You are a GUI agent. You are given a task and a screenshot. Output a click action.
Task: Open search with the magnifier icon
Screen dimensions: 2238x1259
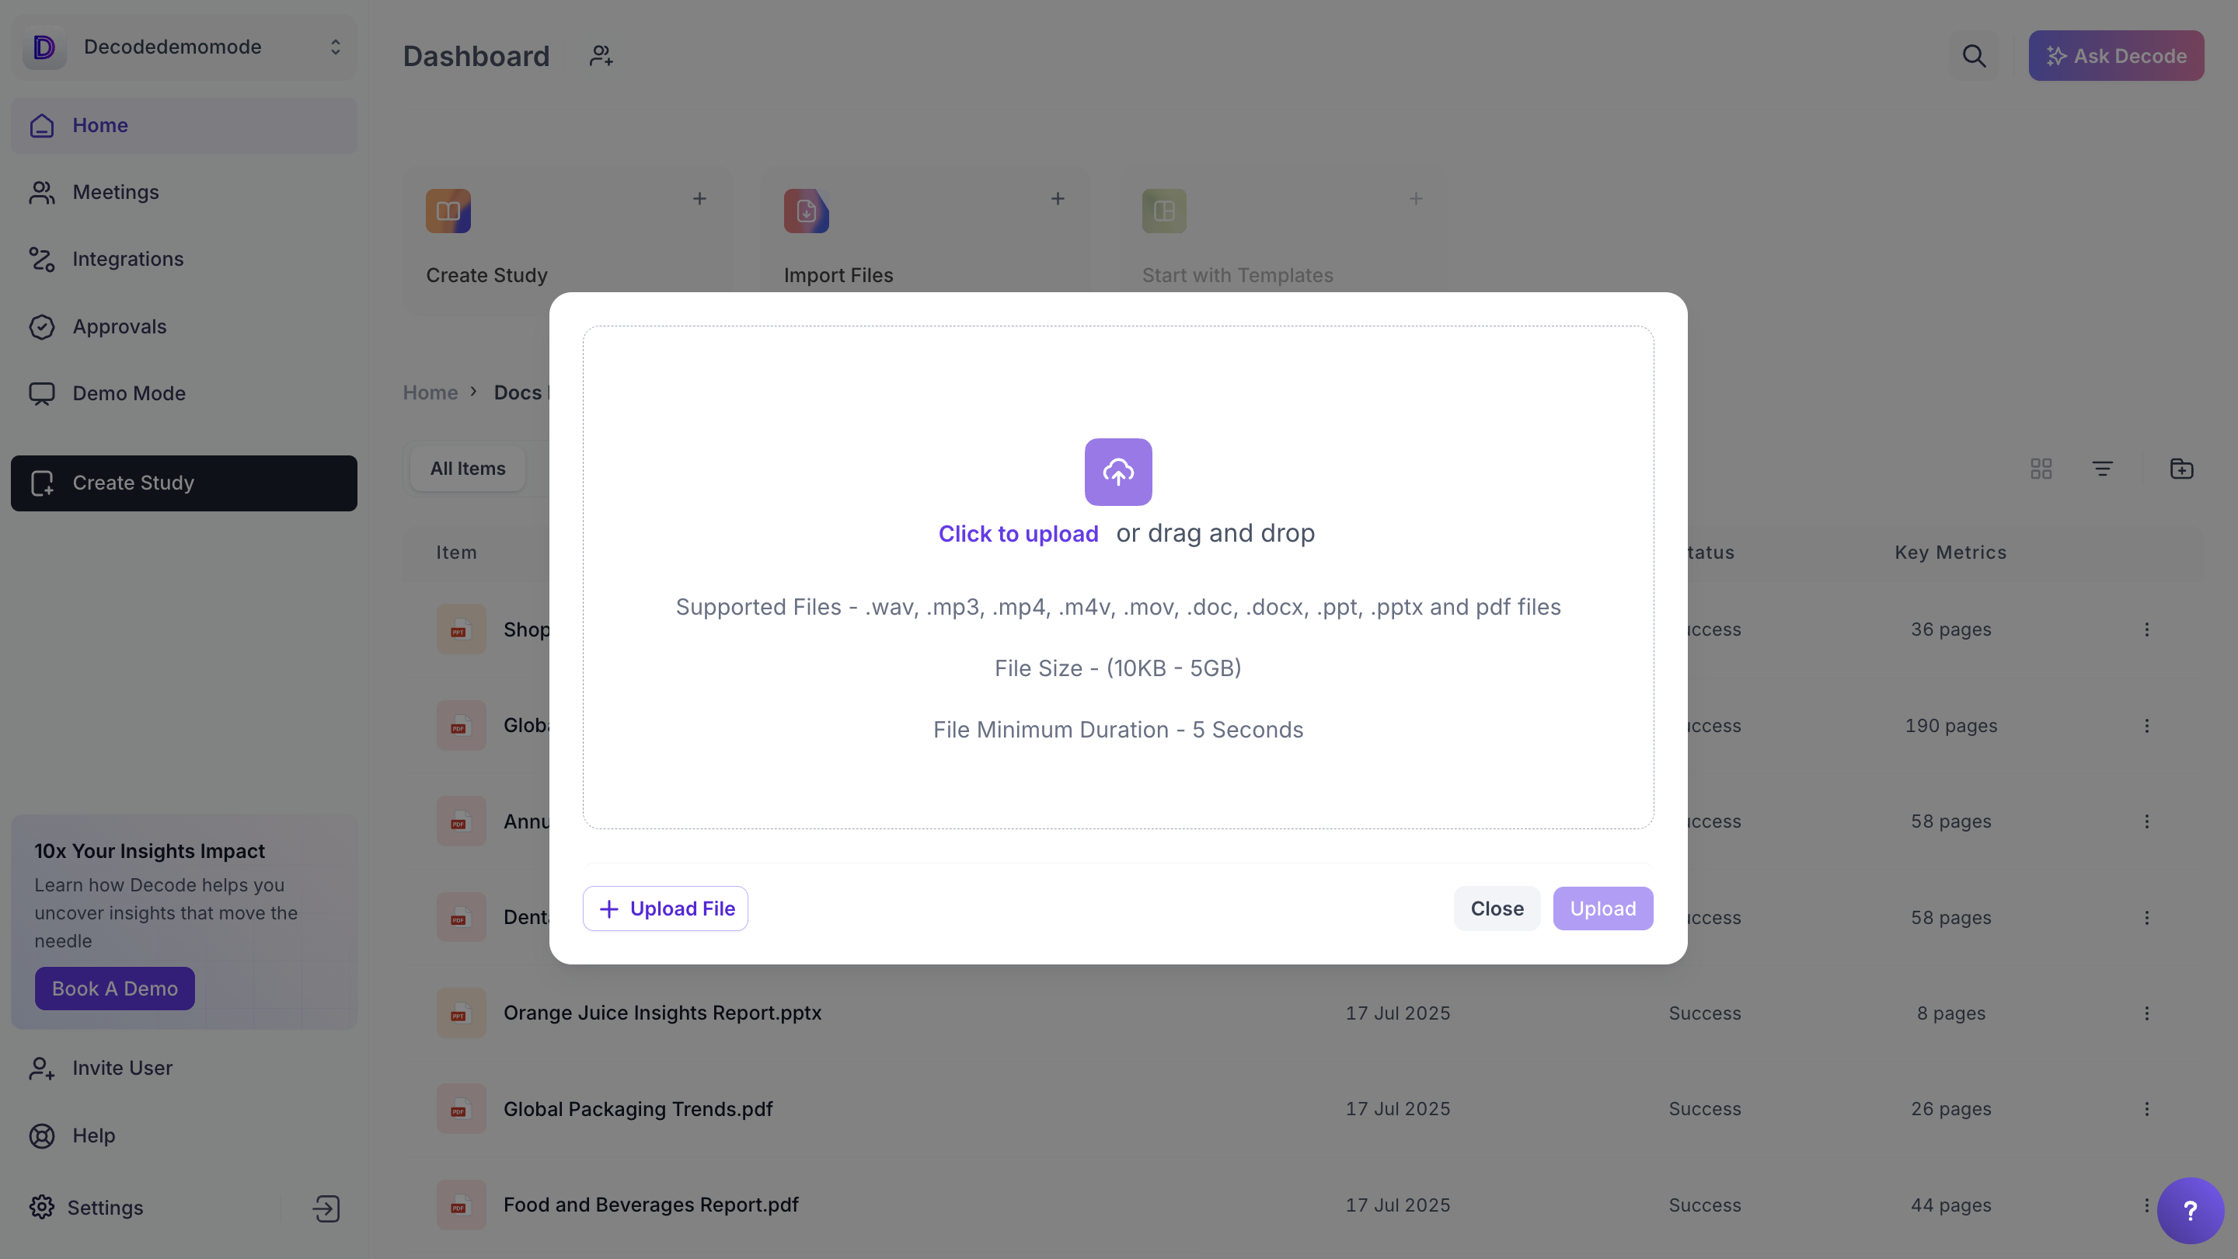coord(1974,57)
